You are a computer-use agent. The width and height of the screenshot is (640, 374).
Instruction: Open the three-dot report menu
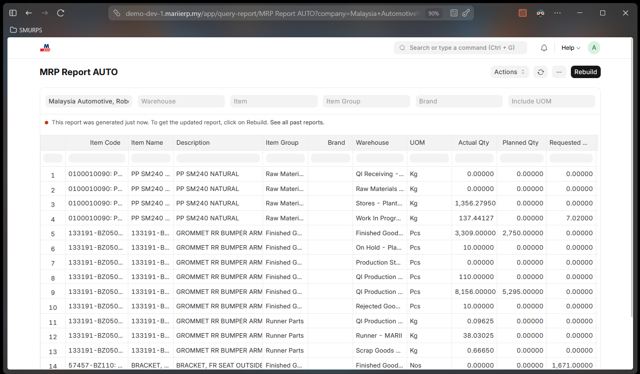(x=559, y=72)
